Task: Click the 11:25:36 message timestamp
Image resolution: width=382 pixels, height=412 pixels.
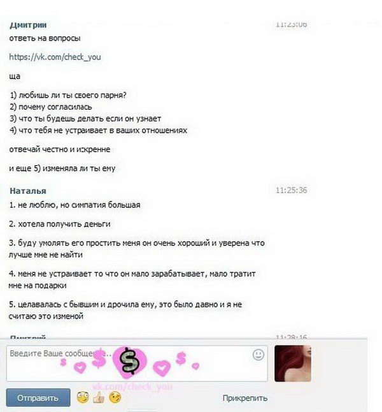Action: [x=291, y=190]
